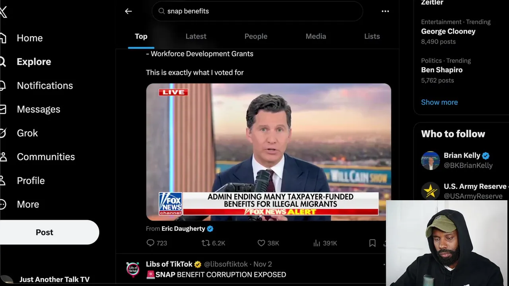Image resolution: width=509 pixels, height=286 pixels.
Task: Go back with the left arrow
Action: click(x=128, y=11)
